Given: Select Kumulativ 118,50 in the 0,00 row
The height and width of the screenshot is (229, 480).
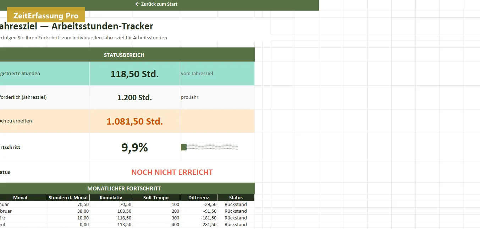Looking at the screenshot, I should (x=111, y=224).
